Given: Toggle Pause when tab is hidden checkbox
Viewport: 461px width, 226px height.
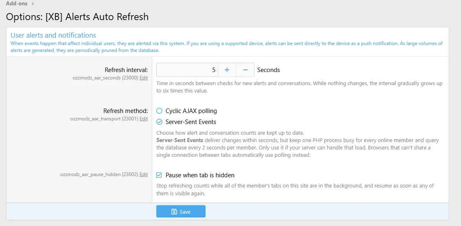Looking at the screenshot, I should 159,175.
